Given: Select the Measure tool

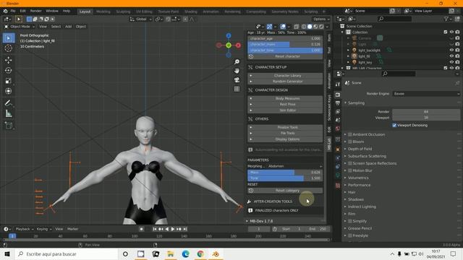Looking at the screenshot, I should (8, 113).
